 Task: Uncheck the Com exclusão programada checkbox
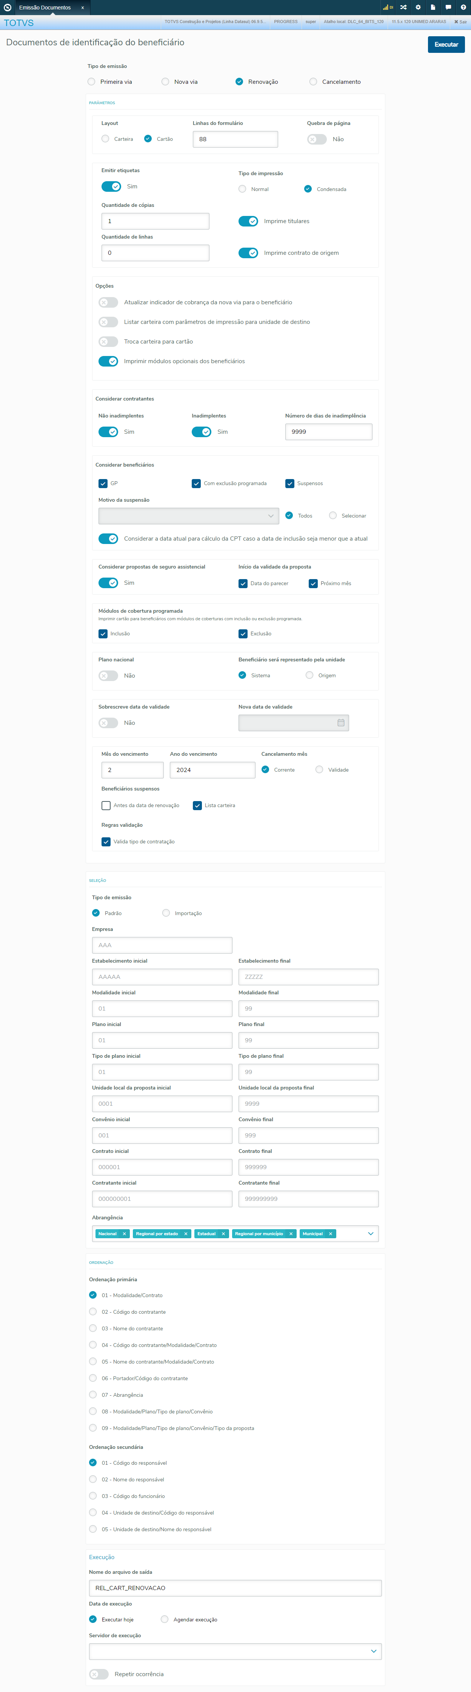click(196, 484)
